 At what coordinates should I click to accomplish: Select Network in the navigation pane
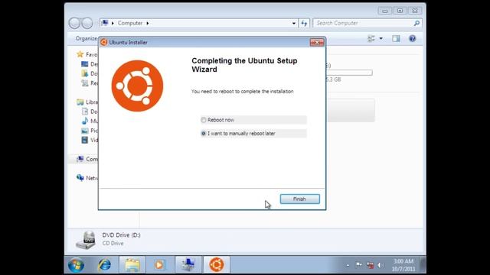(87, 178)
